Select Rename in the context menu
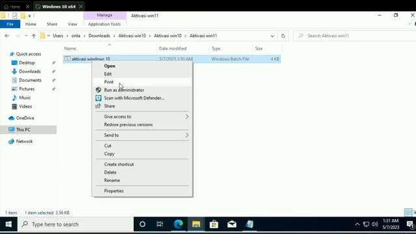 click(x=112, y=180)
